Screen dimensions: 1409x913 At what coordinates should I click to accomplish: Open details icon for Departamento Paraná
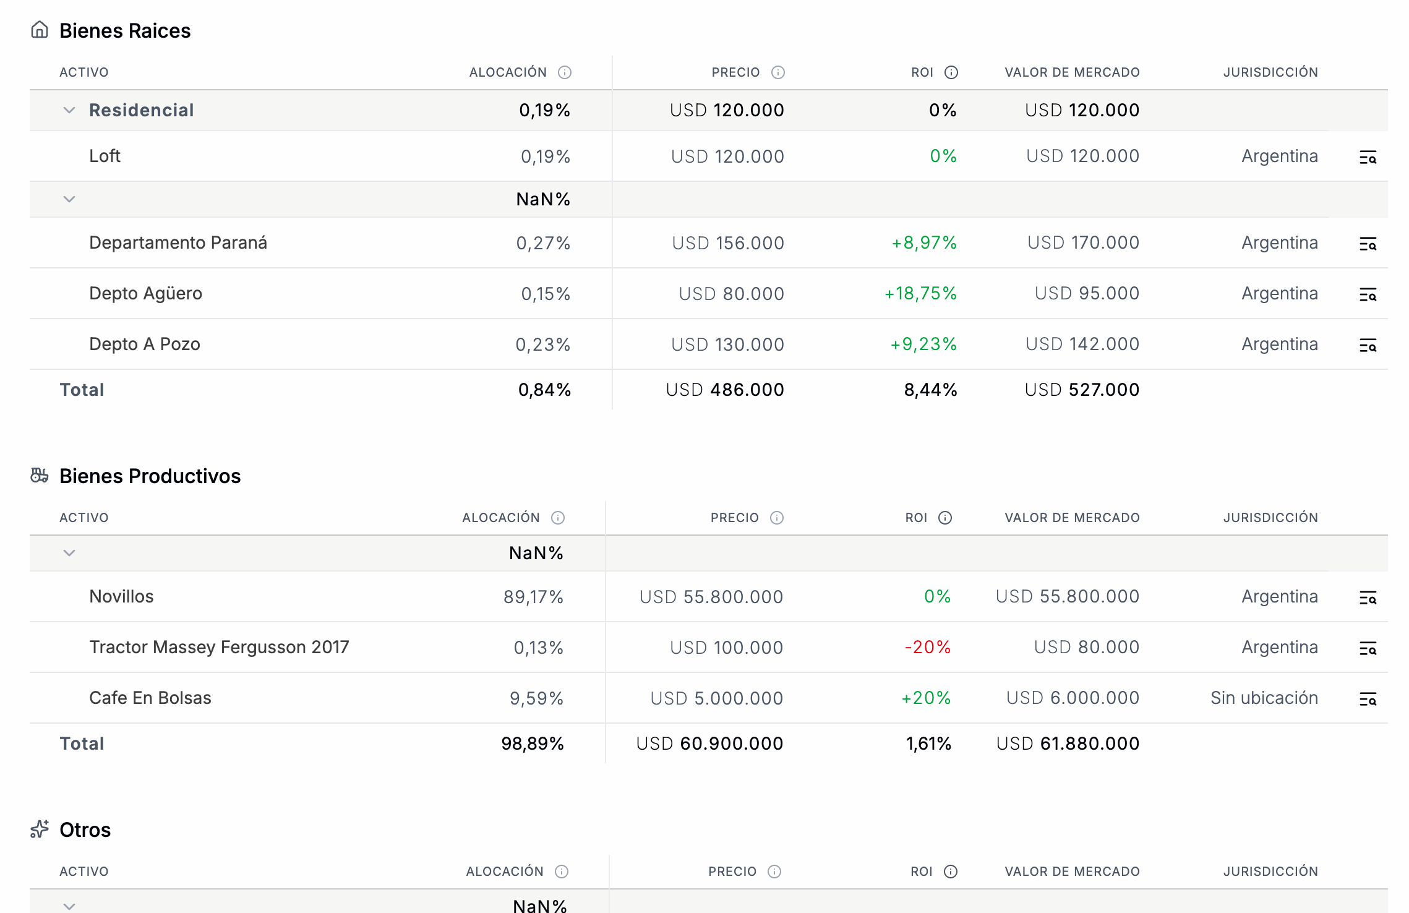(1368, 244)
